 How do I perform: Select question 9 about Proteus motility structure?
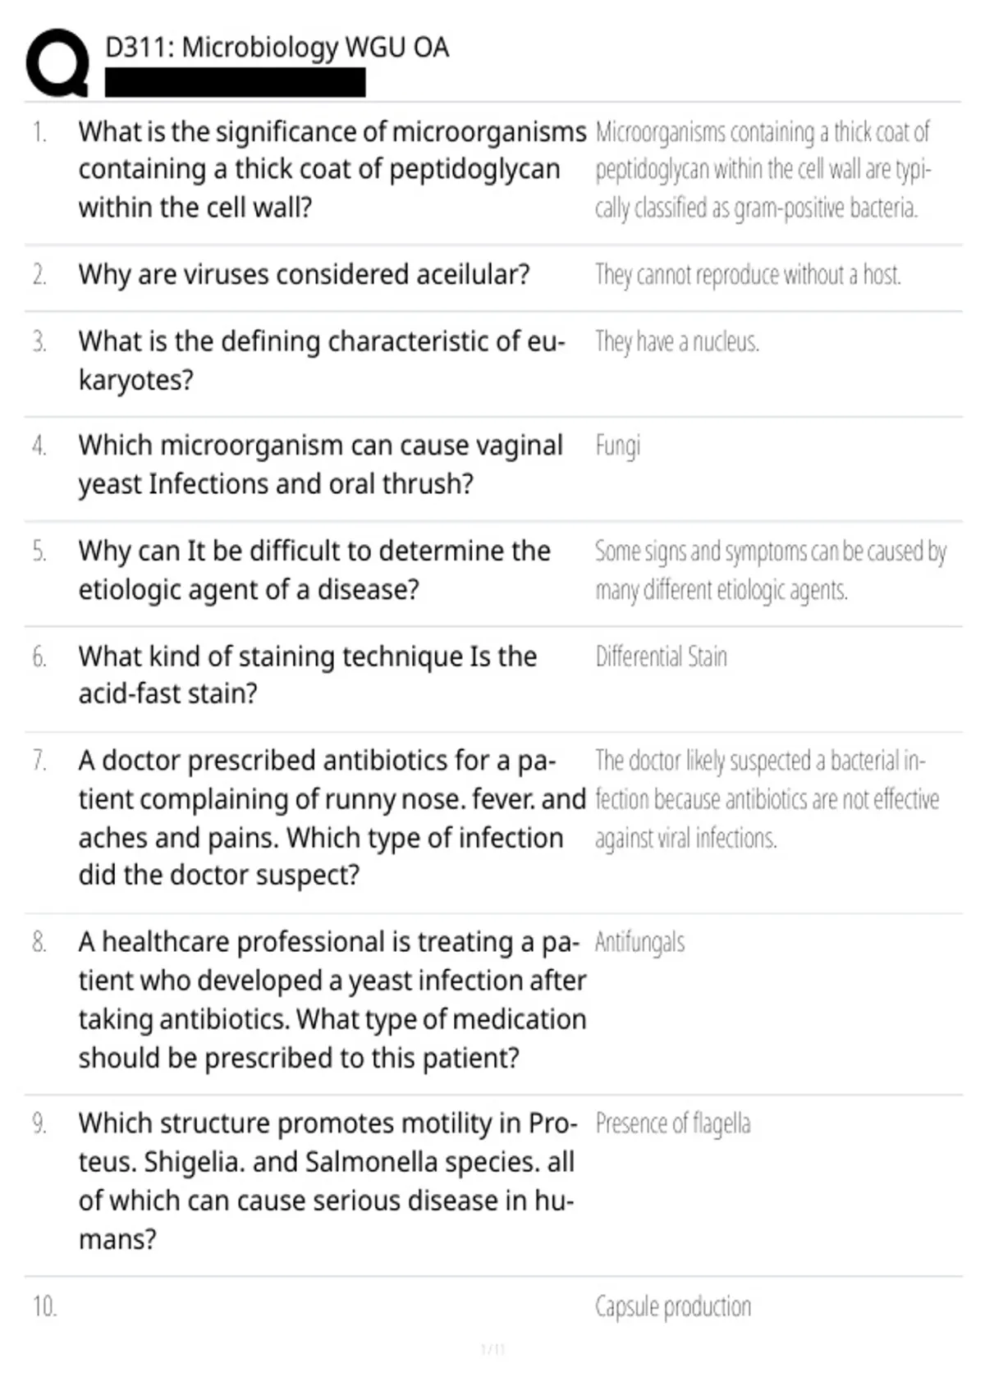pyautogui.click(x=328, y=1181)
